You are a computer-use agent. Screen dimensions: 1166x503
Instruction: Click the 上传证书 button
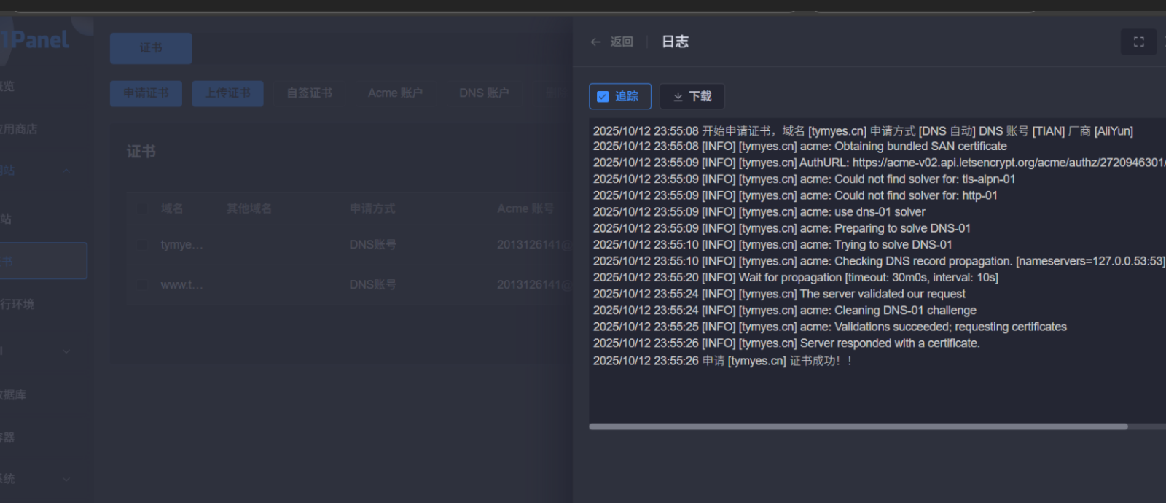(227, 93)
